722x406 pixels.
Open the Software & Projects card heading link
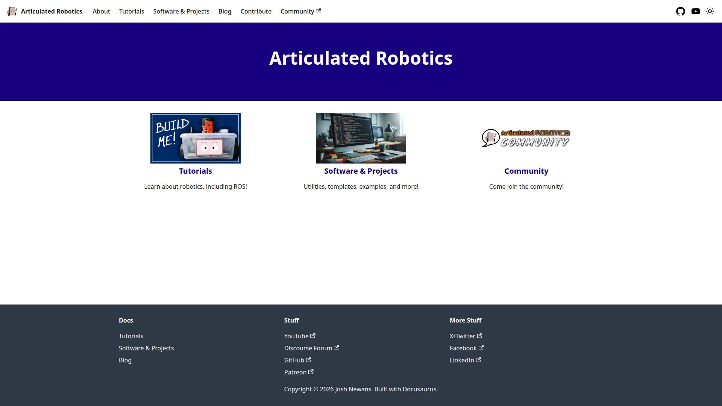click(361, 171)
